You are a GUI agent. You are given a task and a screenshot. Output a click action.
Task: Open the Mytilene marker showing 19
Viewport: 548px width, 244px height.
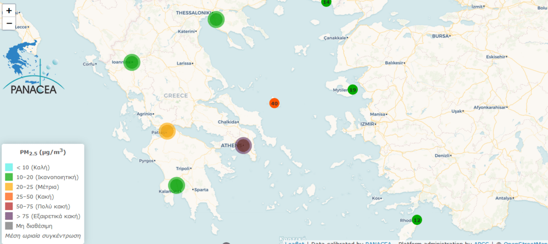tap(352, 90)
